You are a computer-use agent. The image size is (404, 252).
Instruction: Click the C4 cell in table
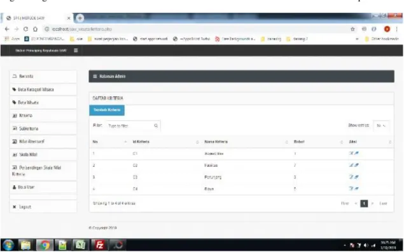coord(136,189)
